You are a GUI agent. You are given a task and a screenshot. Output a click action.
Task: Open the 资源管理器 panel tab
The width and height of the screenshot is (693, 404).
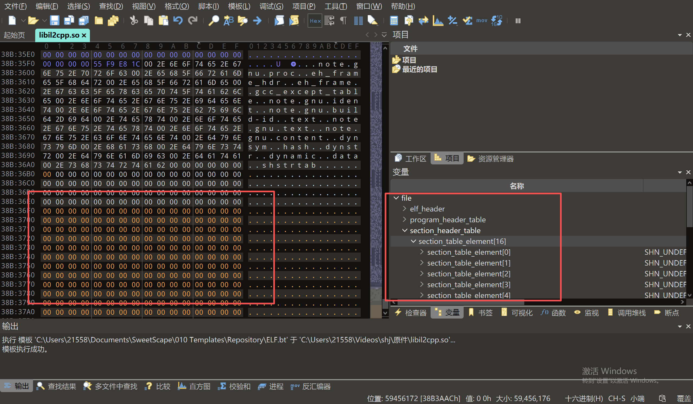[x=491, y=158]
